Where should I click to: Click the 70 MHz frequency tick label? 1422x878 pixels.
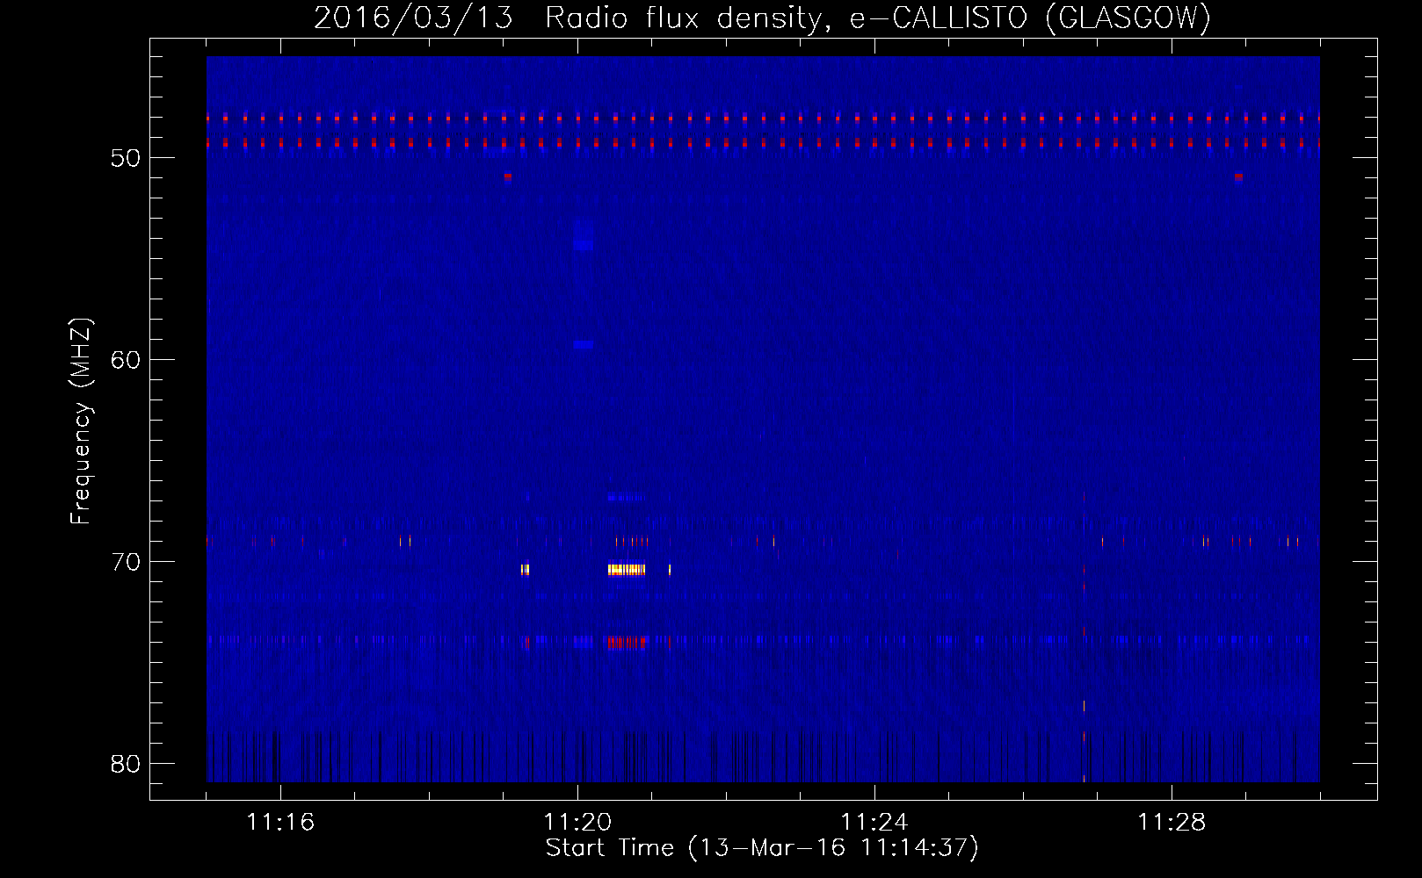tap(127, 562)
